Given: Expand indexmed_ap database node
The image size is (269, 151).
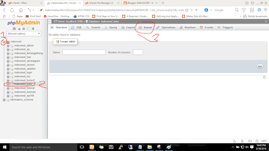Looking at the screenshot, I should coord(8,49).
